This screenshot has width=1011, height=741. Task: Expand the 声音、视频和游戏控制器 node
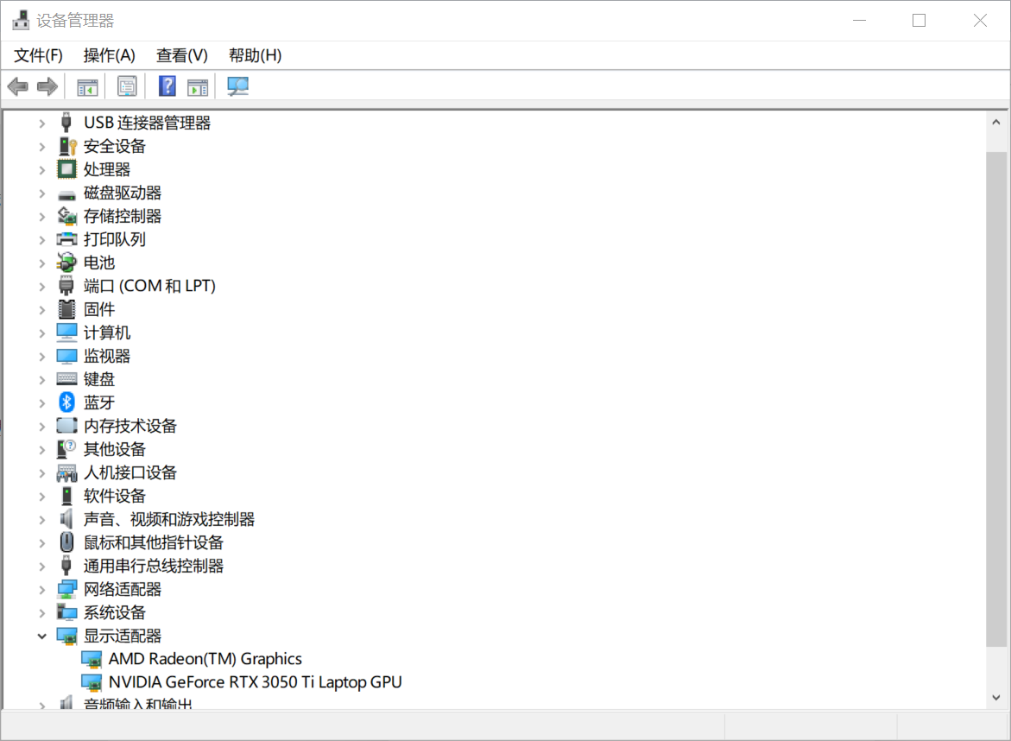tap(42, 520)
